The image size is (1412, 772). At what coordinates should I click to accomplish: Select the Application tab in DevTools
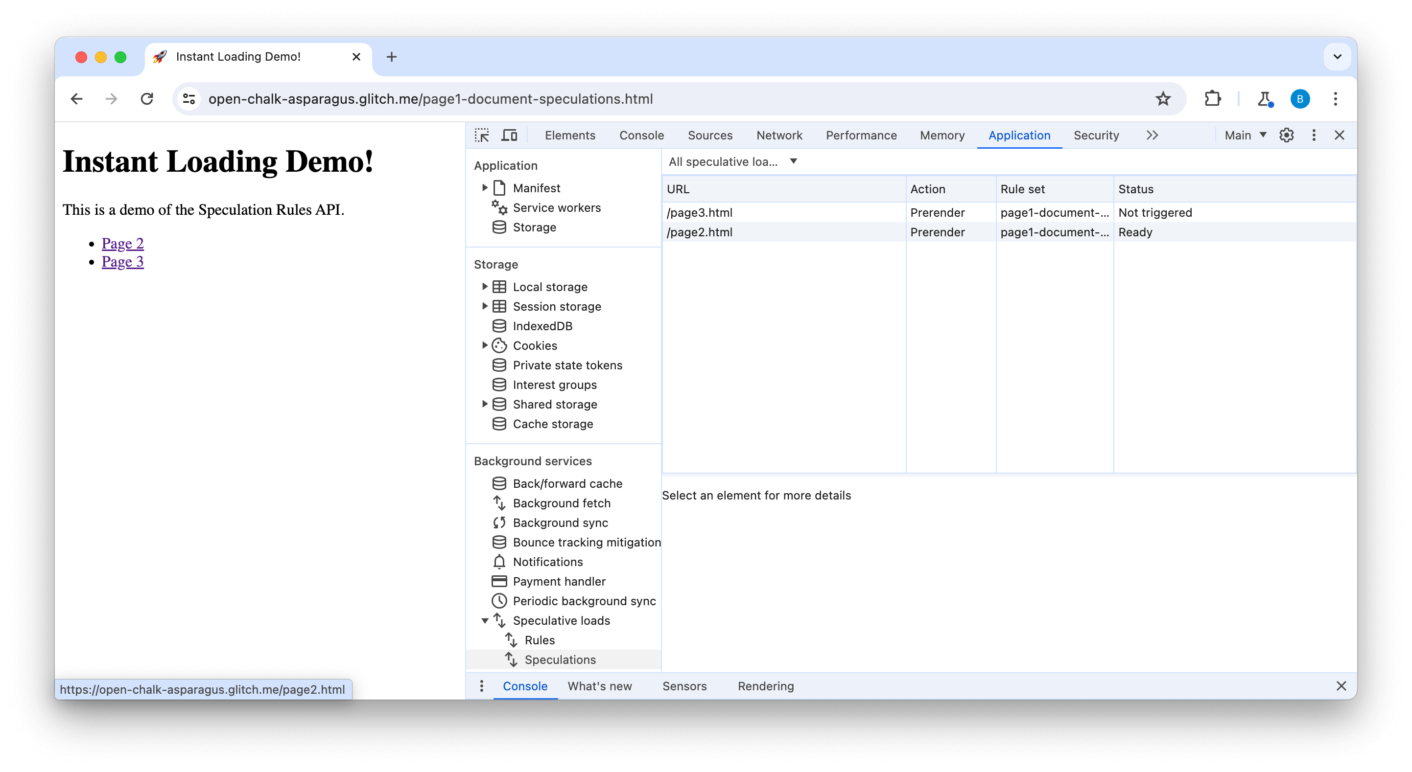(1019, 134)
